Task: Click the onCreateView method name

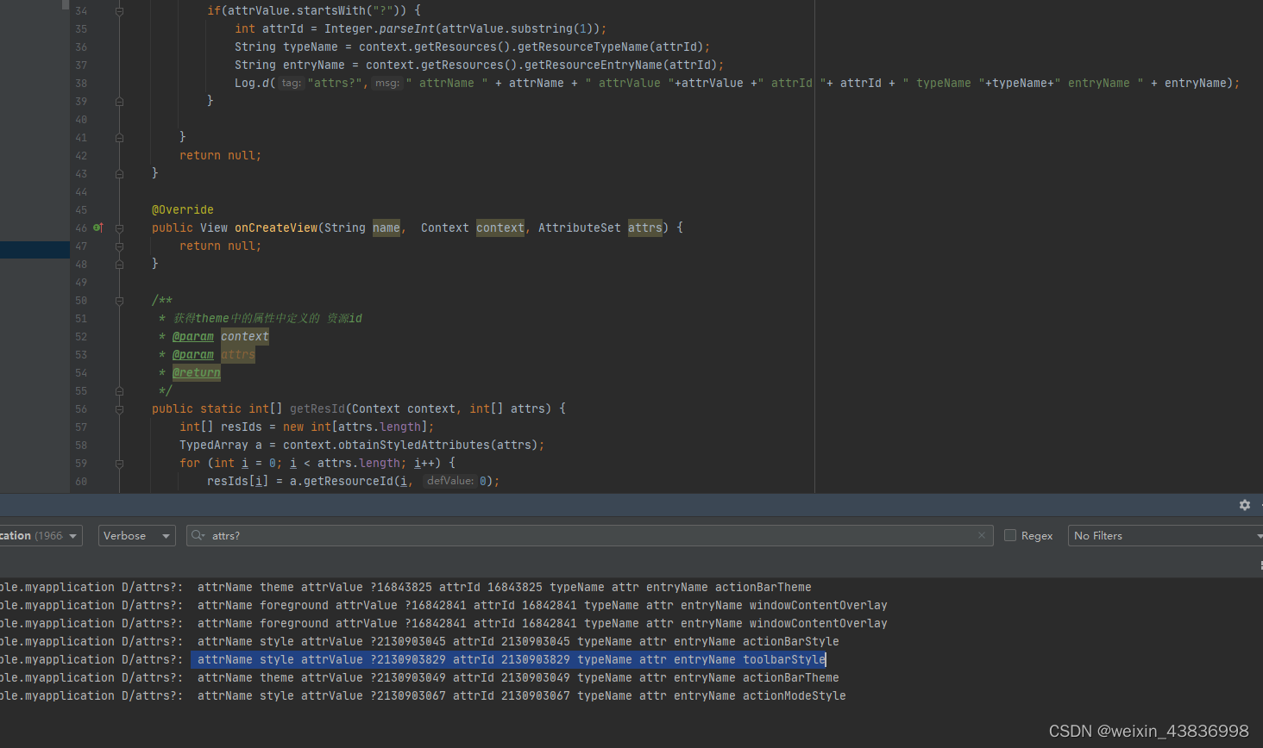Action: point(276,228)
